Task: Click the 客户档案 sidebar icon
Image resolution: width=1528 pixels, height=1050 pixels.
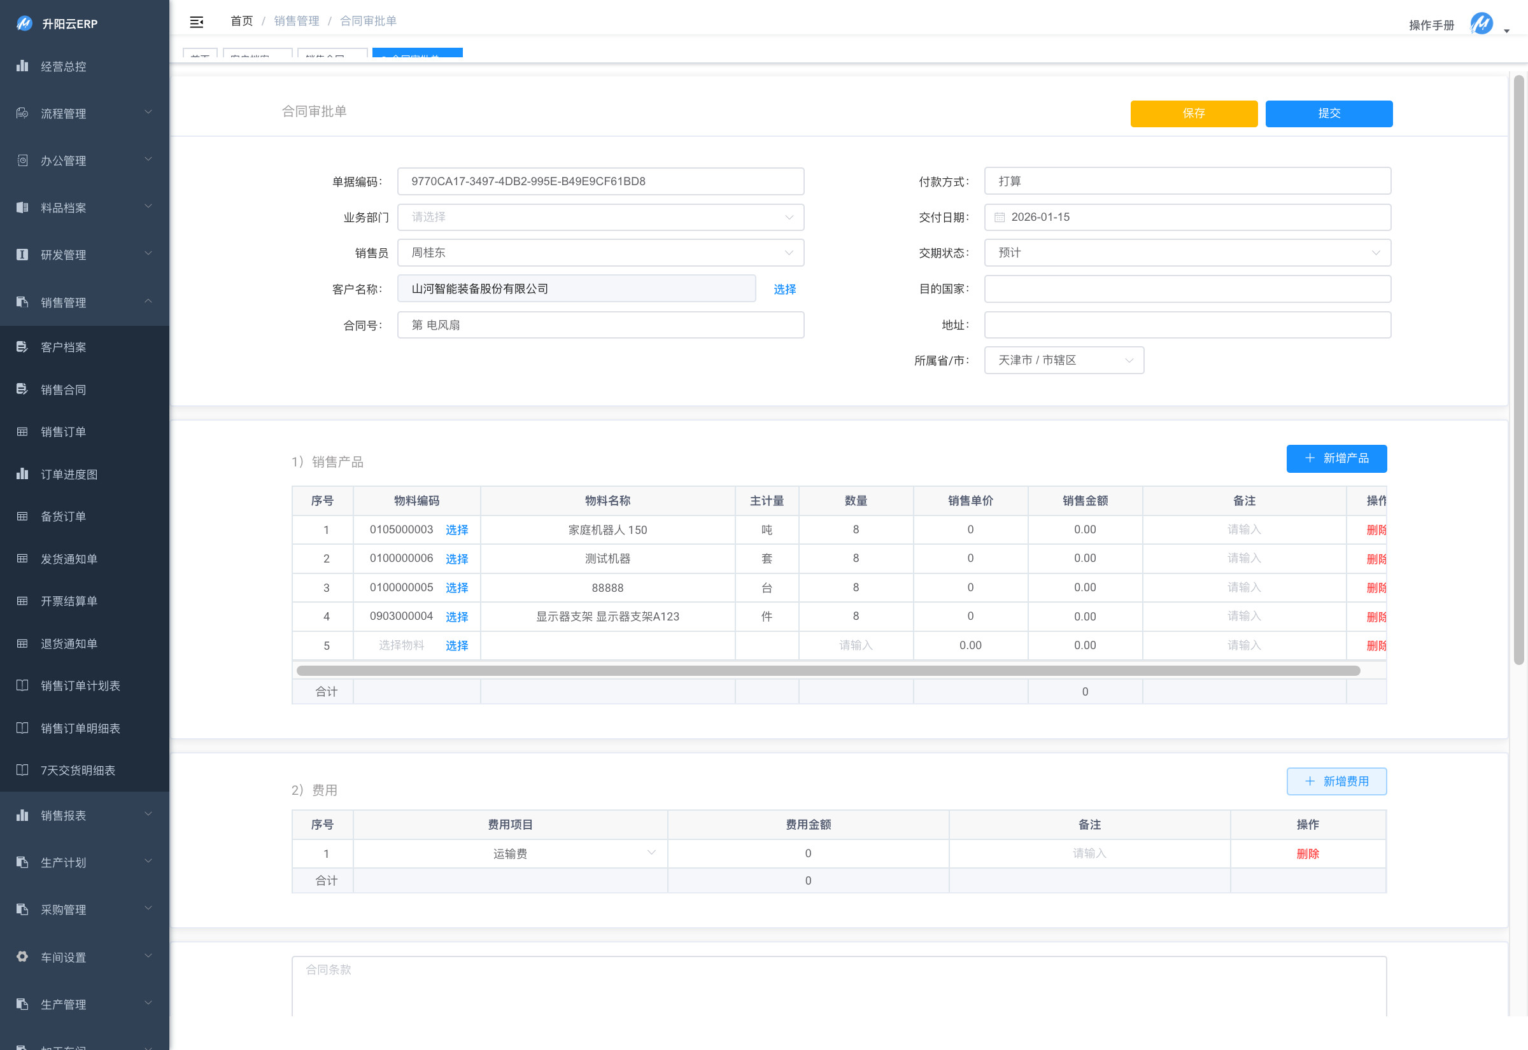Action: [x=22, y=347]
